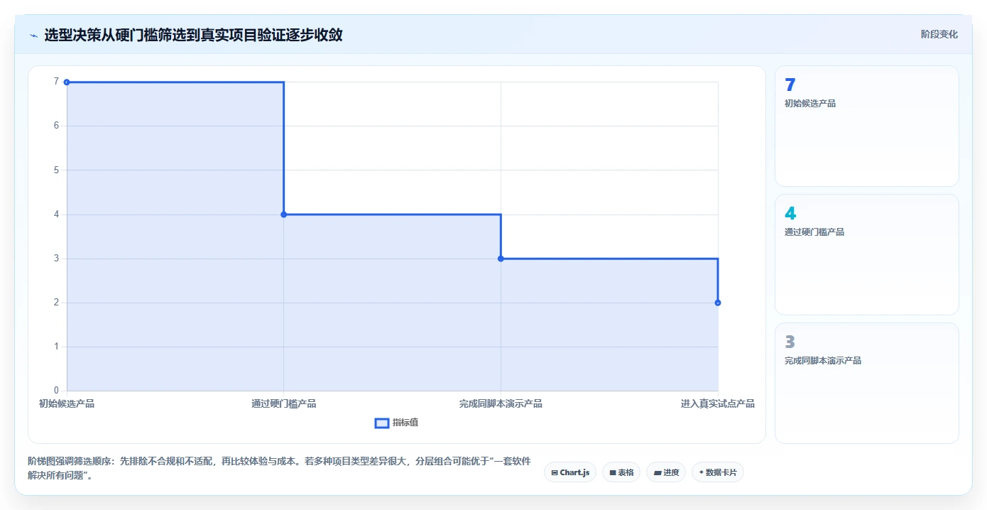The image size is (987, 510).
Task: Click the chart title 选型决策从硬门槛筛到真实项目验证逐步收敛
Action: click(x=193, y=35)
